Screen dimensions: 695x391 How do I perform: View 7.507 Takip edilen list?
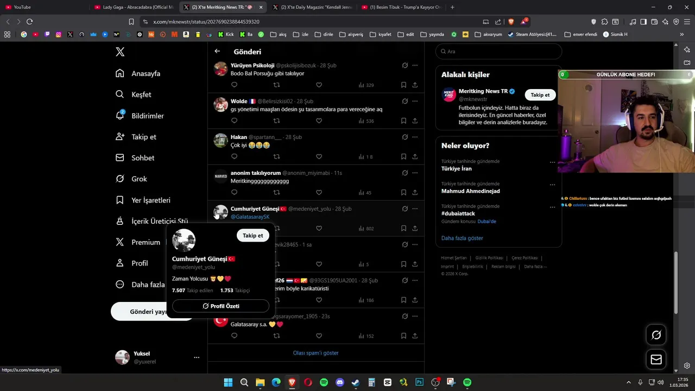pos(192,291)
